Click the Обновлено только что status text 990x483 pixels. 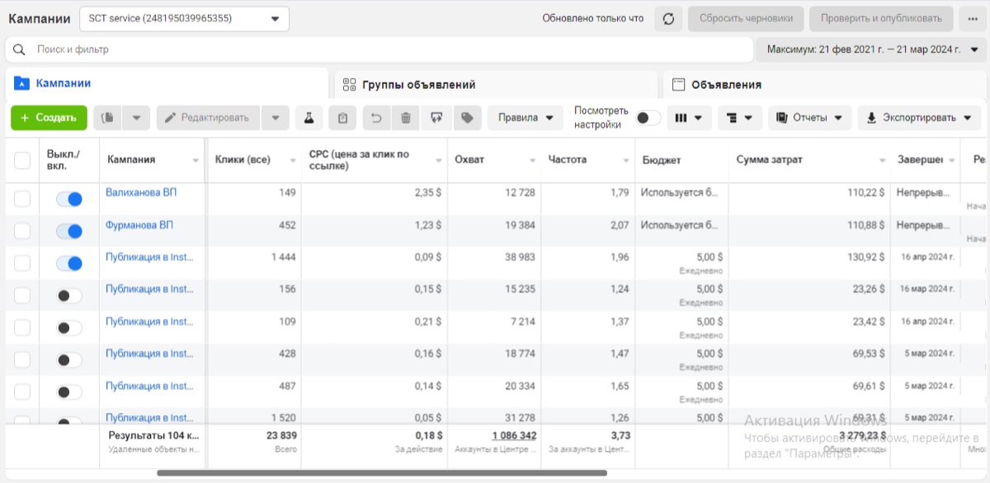593,18
